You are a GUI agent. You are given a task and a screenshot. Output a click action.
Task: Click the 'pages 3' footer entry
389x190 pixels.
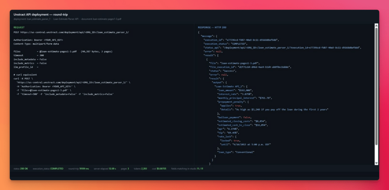[125, 169]
